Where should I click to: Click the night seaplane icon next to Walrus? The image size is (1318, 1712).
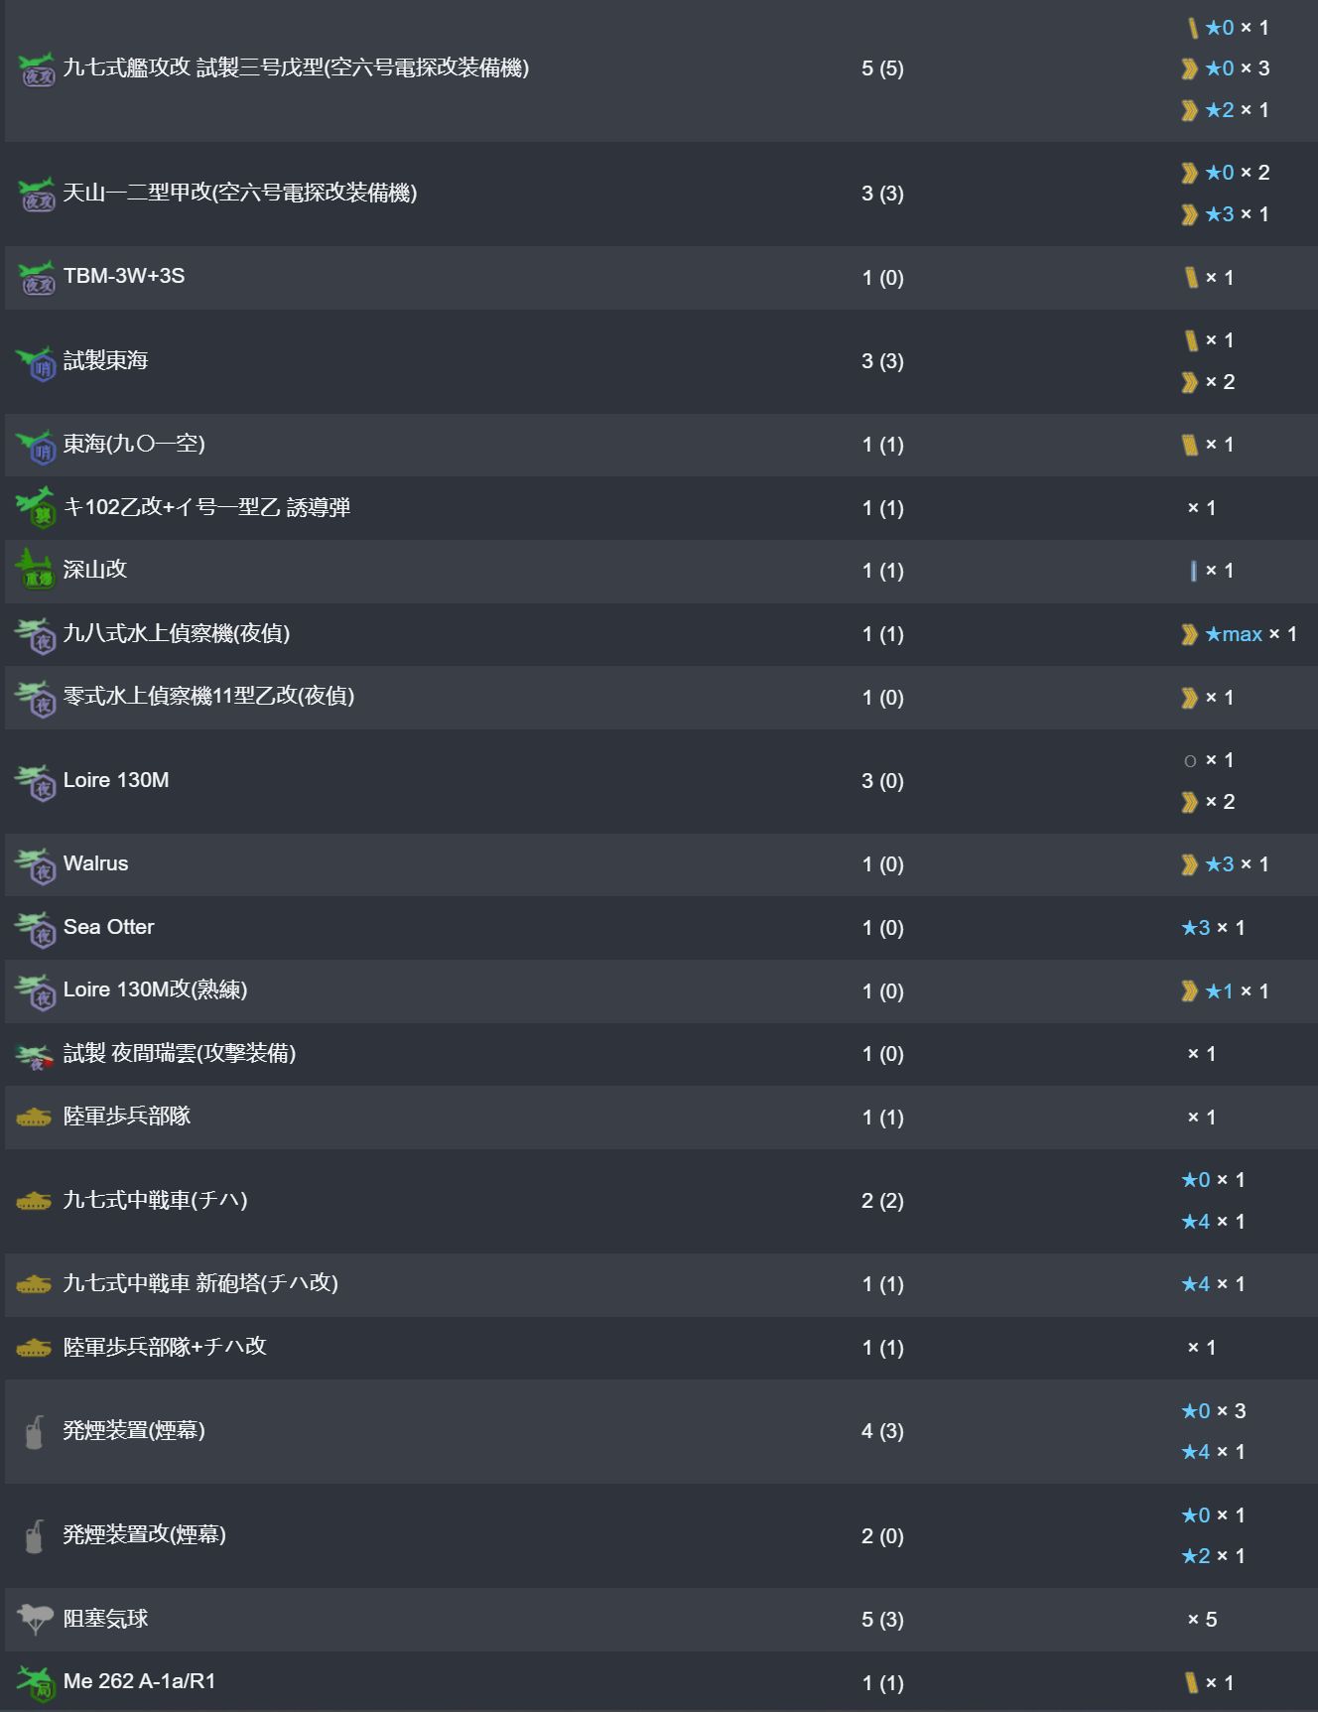click(35, 864)
